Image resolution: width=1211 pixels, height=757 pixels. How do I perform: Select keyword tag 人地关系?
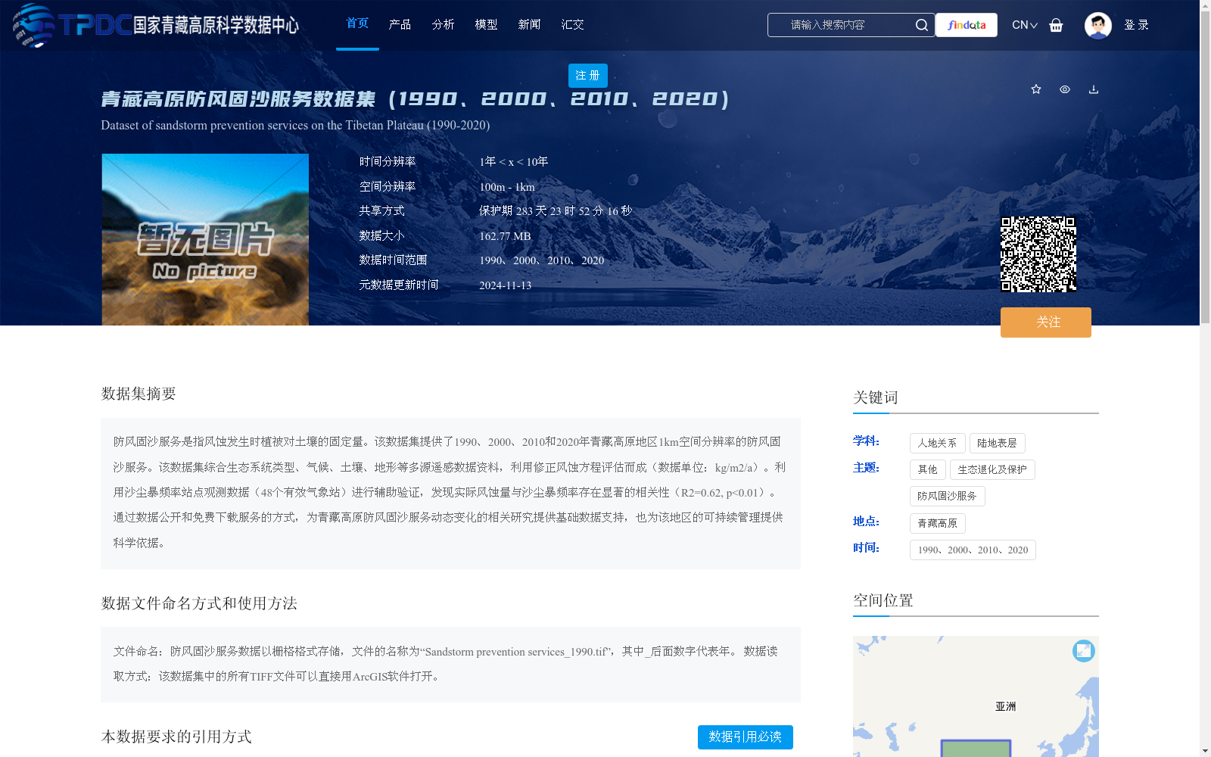937,443
